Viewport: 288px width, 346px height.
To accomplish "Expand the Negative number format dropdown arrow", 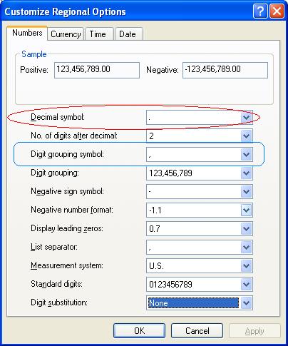I will tap(246, 210).
